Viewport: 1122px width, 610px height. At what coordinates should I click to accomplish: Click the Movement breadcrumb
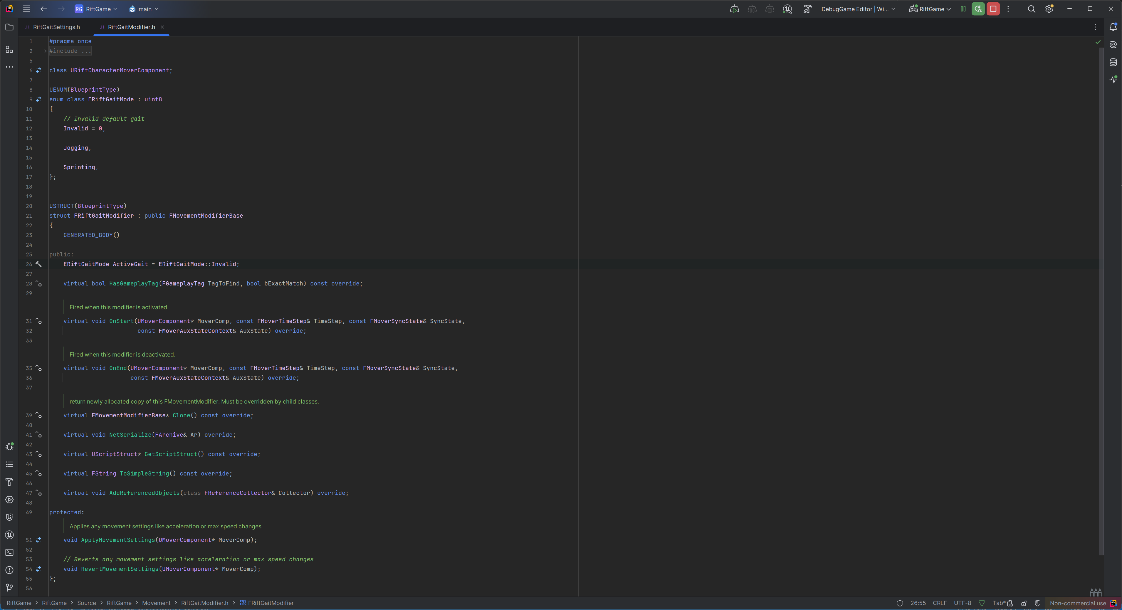click(x=156, y=603)
